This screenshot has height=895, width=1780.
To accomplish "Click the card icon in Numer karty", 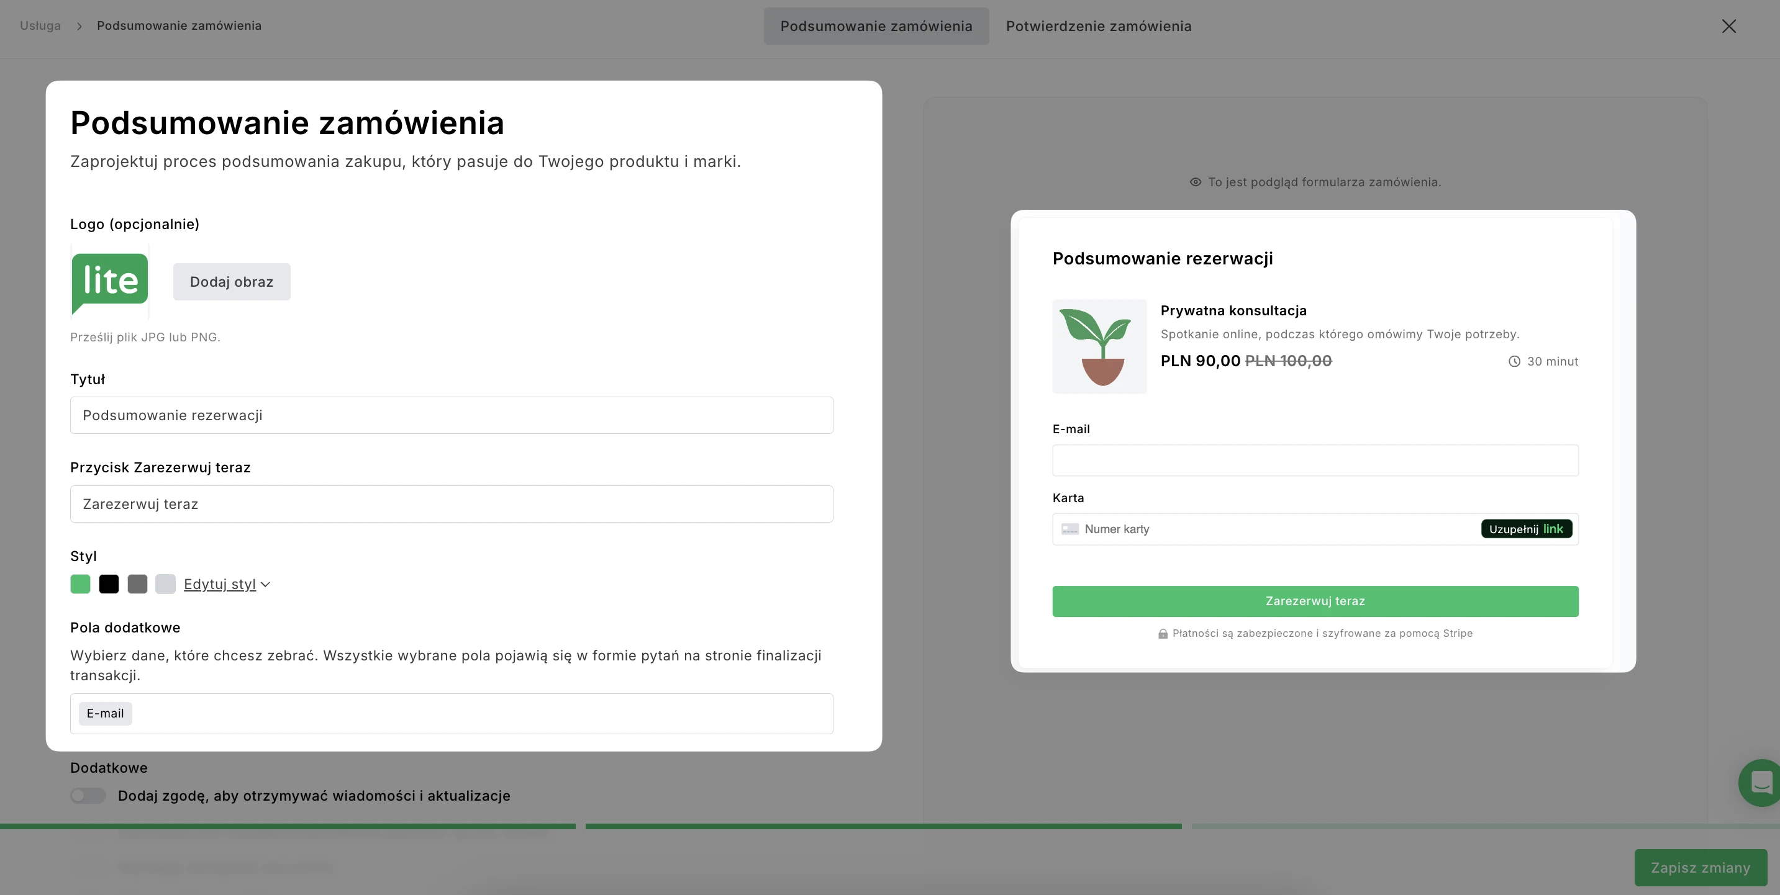I will coord(1069,529).
